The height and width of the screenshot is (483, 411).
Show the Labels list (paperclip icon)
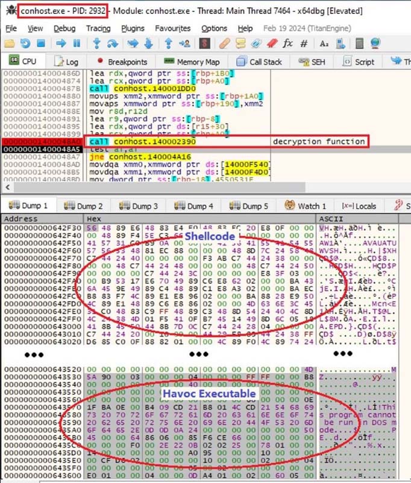pos(256,43)
